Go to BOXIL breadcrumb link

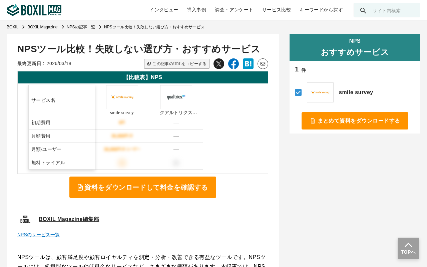point(13,27)
